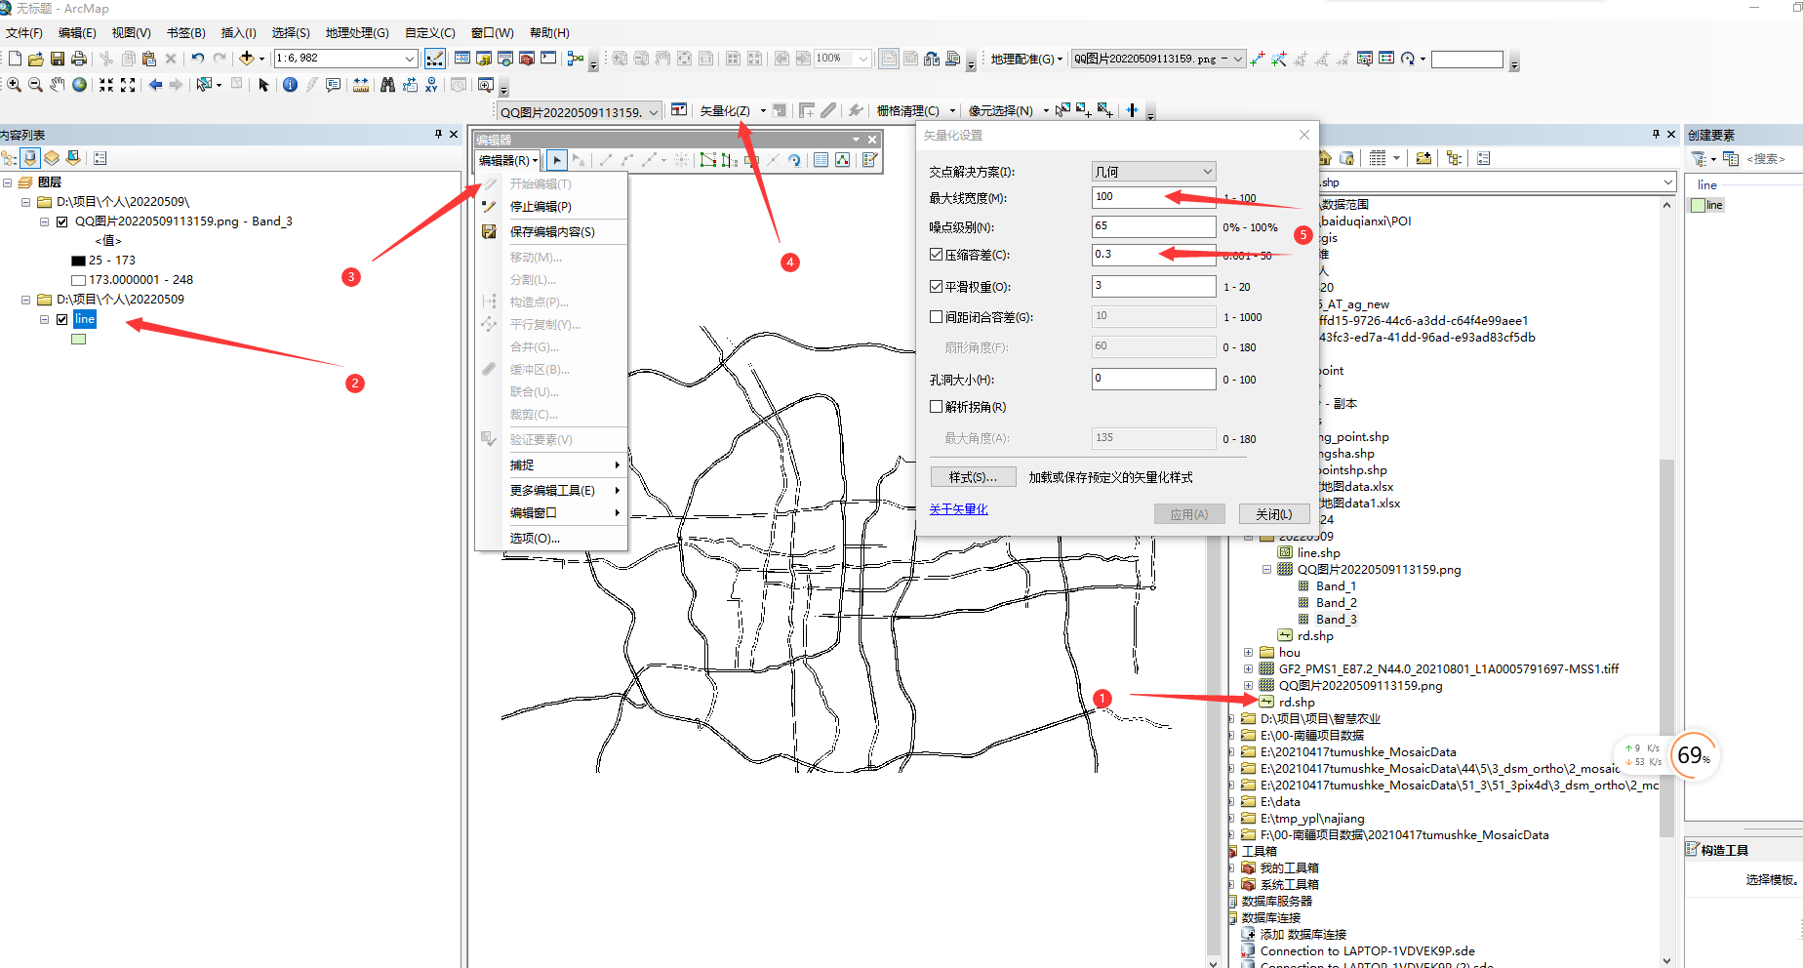Click the 孔洞大小 input field
This screenshot has height=968, width=1803.
tap(1153, 379)
